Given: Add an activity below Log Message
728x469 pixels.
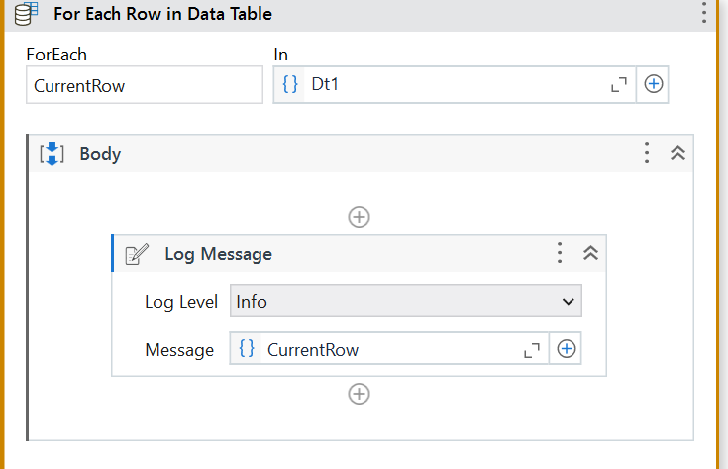Looking at the screenshot, I should [x=359, y=394].
